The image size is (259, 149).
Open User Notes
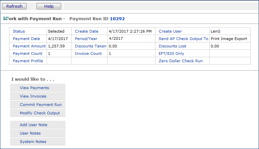coord(30,133)
